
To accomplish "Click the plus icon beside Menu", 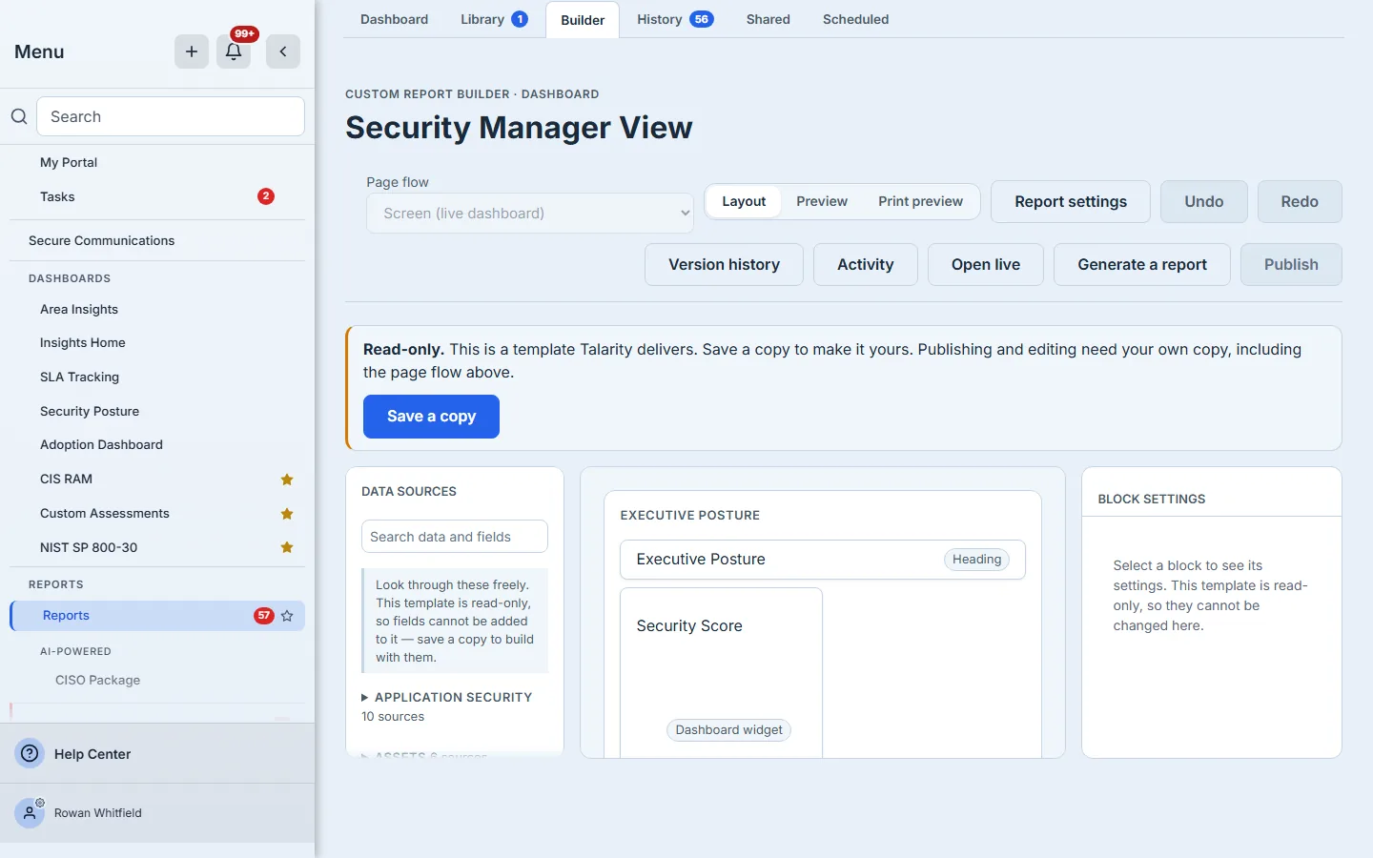I will coord(192,51).
